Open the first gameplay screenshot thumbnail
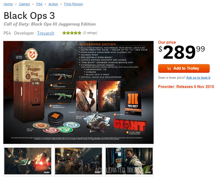 point(28,161)
